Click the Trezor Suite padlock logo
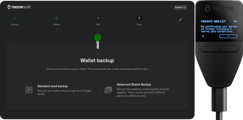This screenshot has height=120, width=243. (x=9, y=7)
